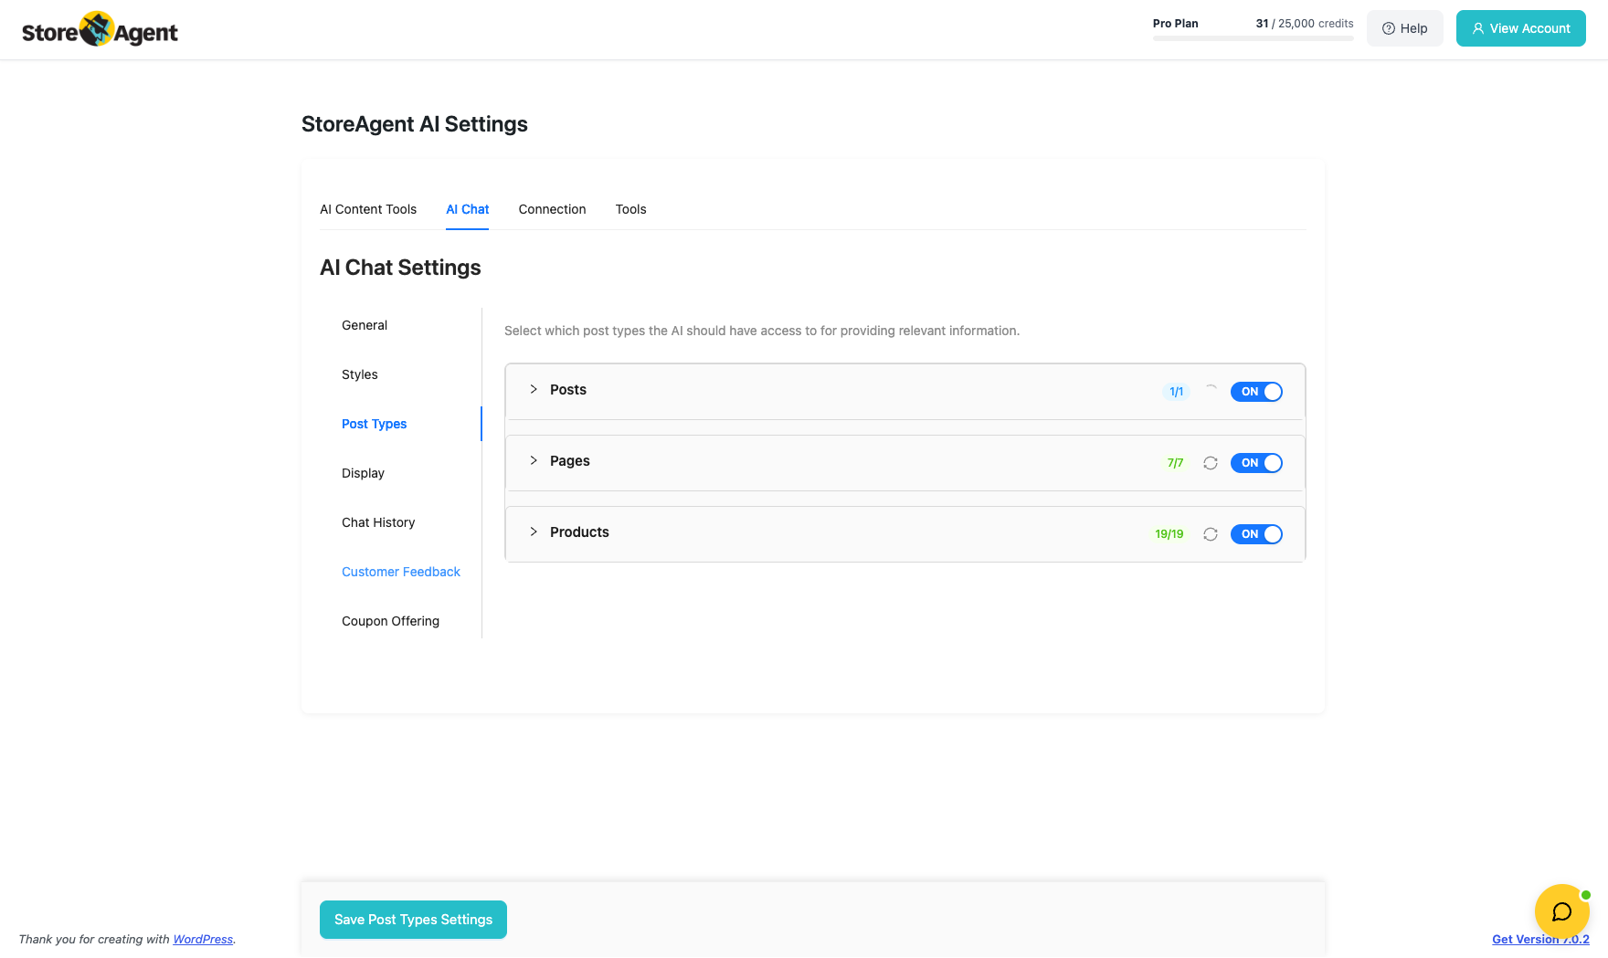The image size is (1608, 958).
Task: Click the View Account button
Action: click(x=1521, y=28)
